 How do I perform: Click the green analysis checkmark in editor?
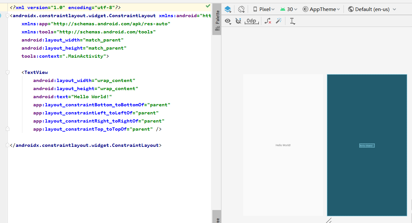pos(208,6)
